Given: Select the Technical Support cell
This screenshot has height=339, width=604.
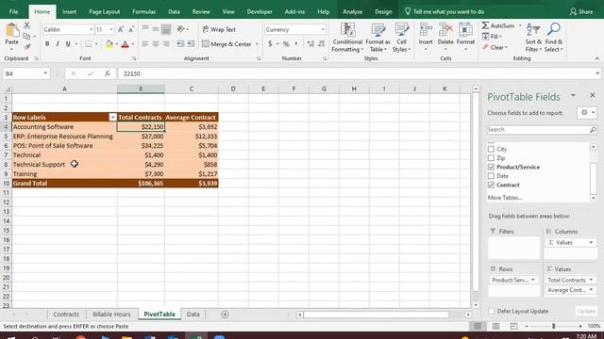Looking at the screenshot, I should [64, 165].
